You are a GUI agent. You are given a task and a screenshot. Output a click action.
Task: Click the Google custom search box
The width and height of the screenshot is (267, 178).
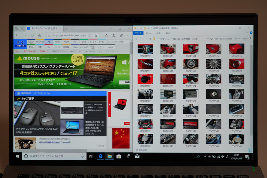tap(118, 42)
